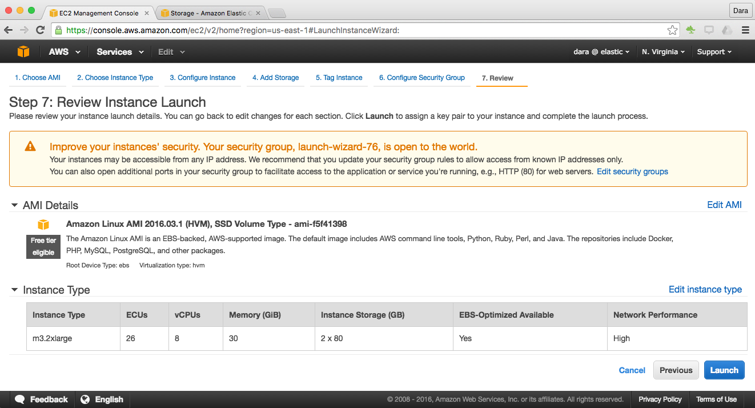Click the browser address bar URL

tap(232, 30)
